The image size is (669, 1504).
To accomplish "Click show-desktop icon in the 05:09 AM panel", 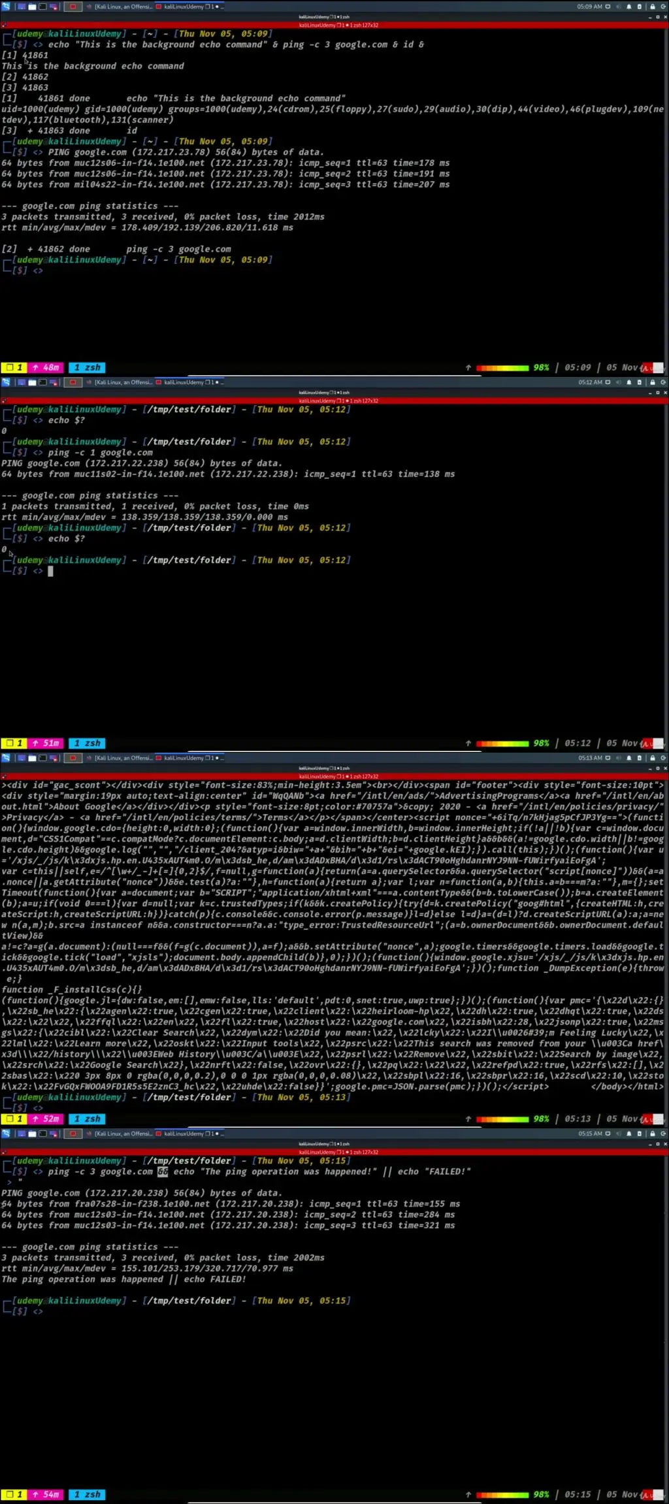I will [22, 7].
